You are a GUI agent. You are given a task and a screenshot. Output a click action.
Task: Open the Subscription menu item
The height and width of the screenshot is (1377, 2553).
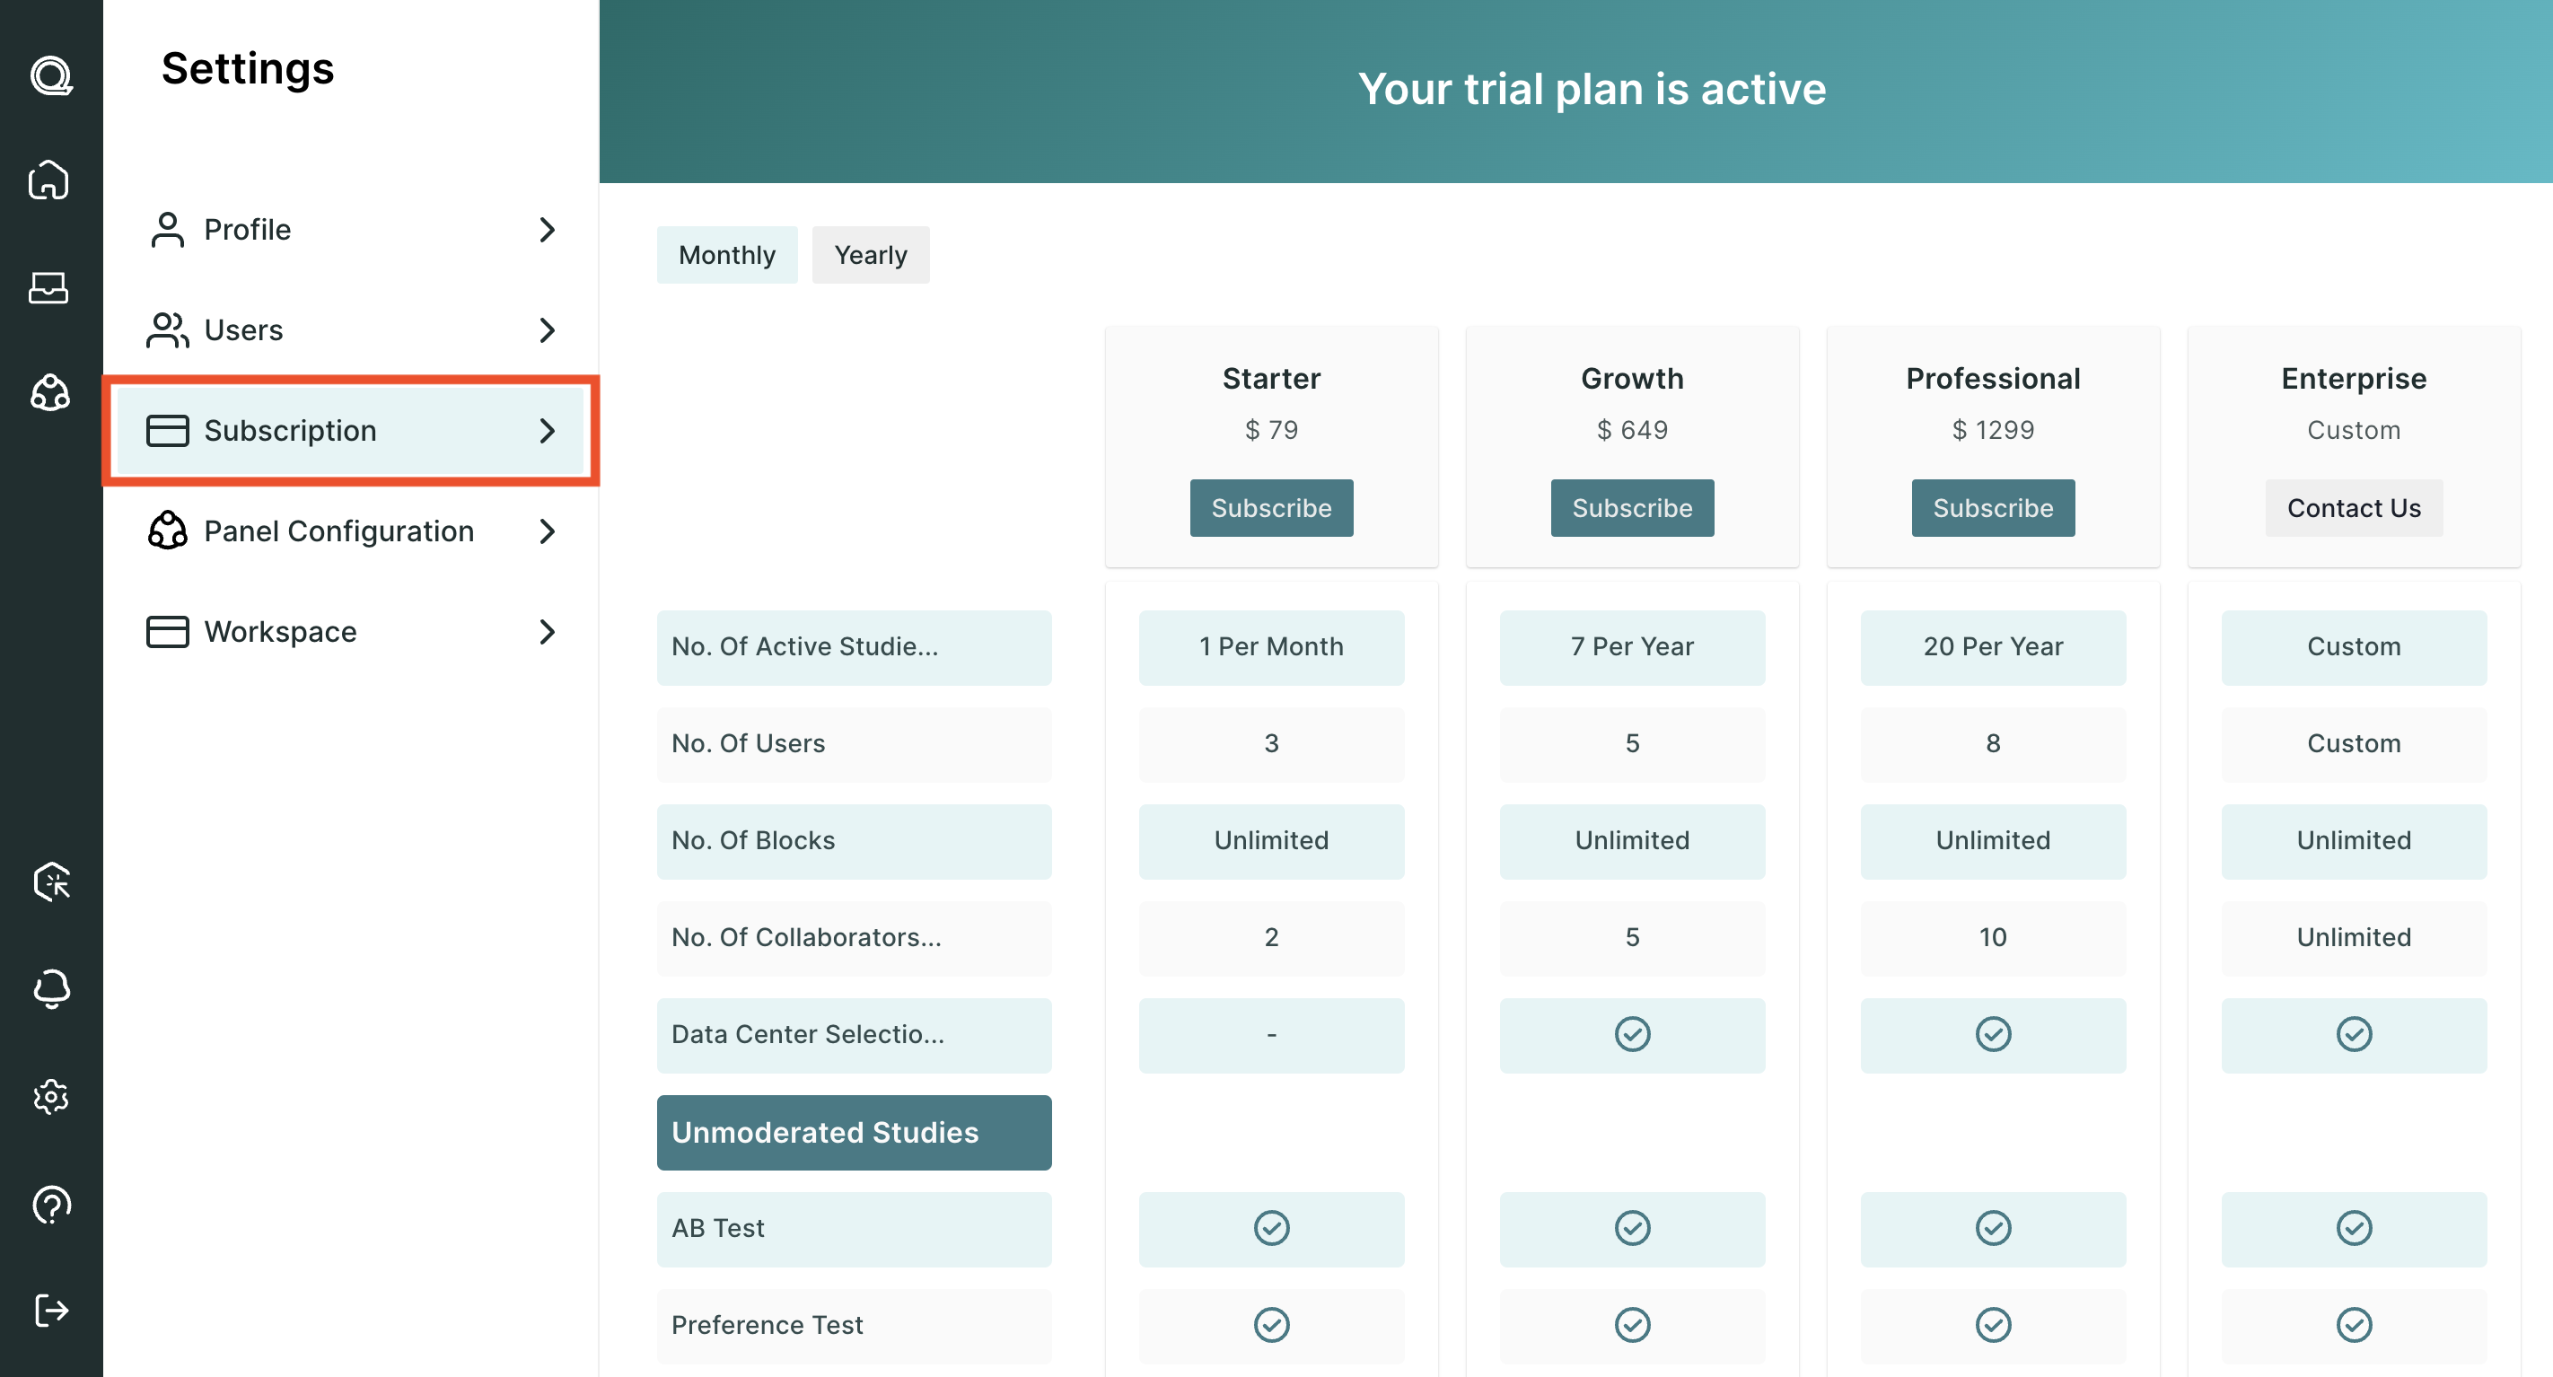coord(351,430)
